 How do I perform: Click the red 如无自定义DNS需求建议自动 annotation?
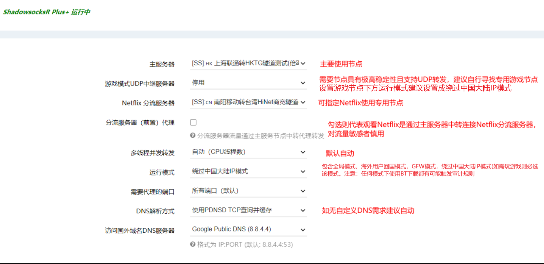point(368,211)
